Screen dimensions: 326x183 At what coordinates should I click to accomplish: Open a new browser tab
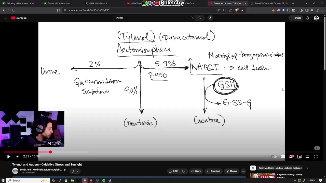(x=293, y=3)
